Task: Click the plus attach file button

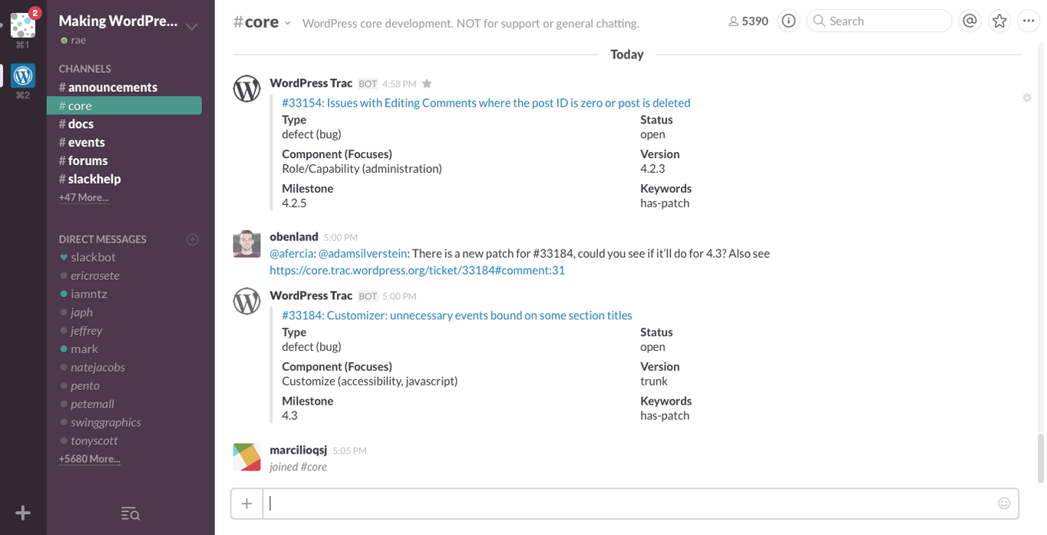Action: coord(246,504)
